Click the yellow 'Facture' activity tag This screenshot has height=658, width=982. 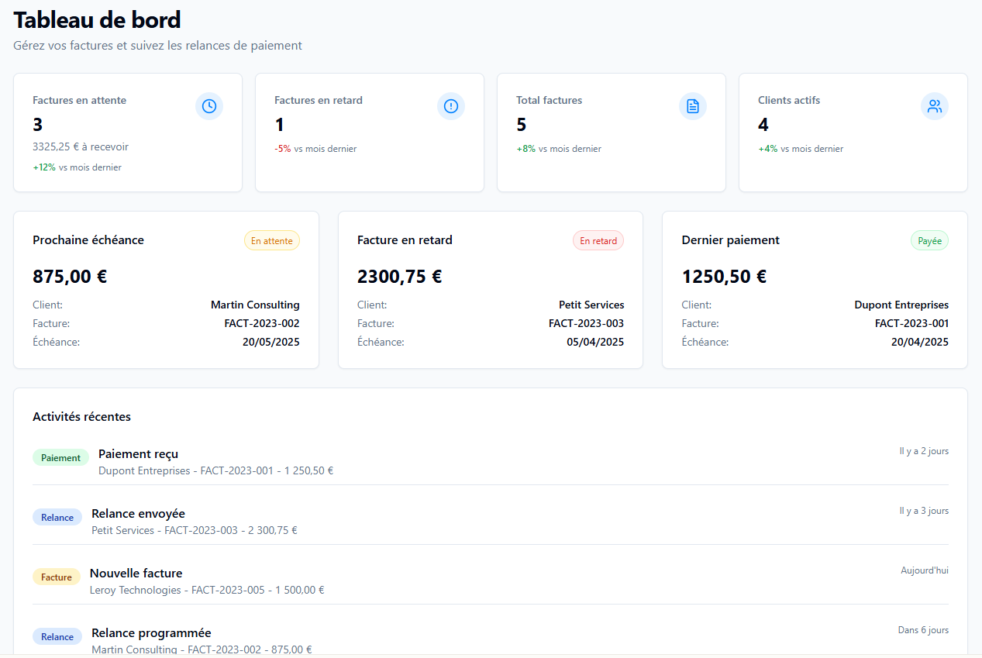tap(57, 577)
